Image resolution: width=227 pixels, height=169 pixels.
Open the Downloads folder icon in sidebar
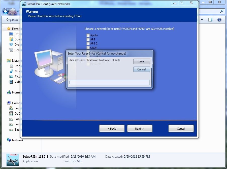[x=11, y=39]
